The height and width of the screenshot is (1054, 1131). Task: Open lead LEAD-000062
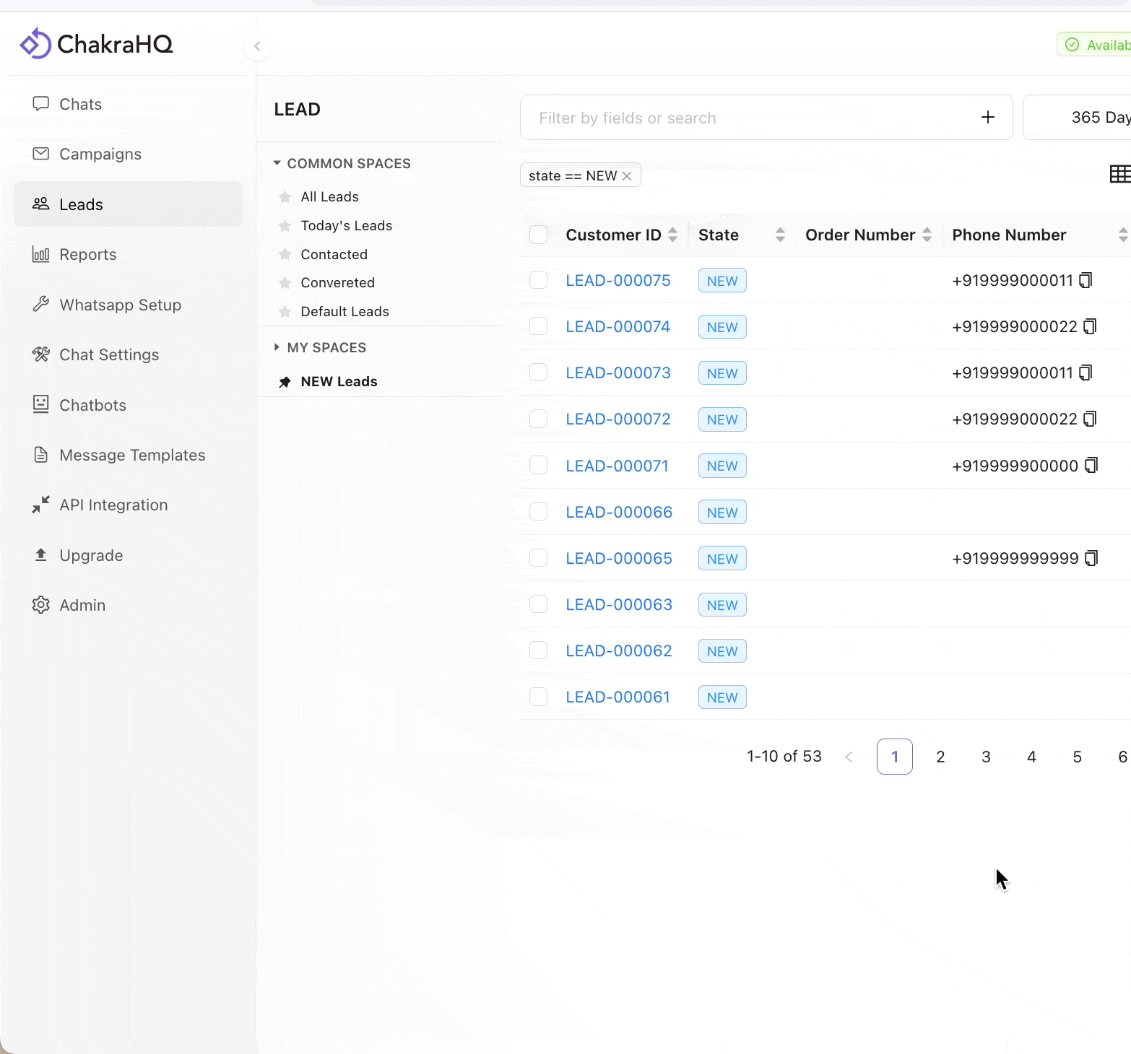619,650
